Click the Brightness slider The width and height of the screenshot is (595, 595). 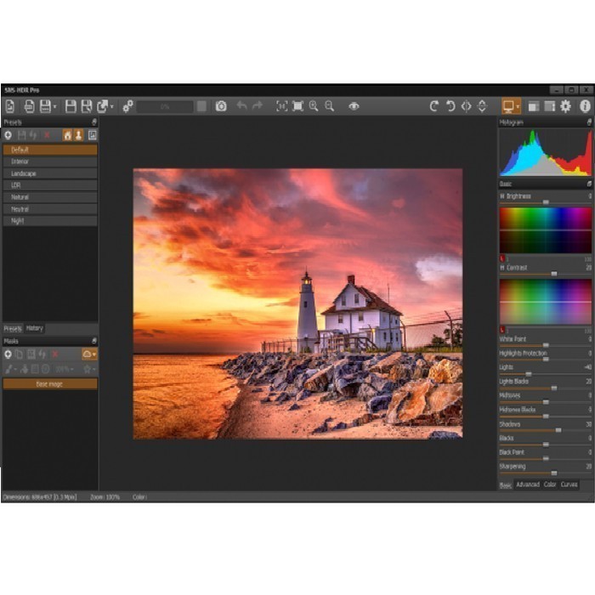546,202
